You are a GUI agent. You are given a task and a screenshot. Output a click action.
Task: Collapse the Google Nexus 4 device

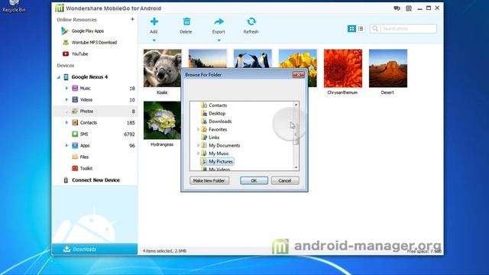point(59,77)
